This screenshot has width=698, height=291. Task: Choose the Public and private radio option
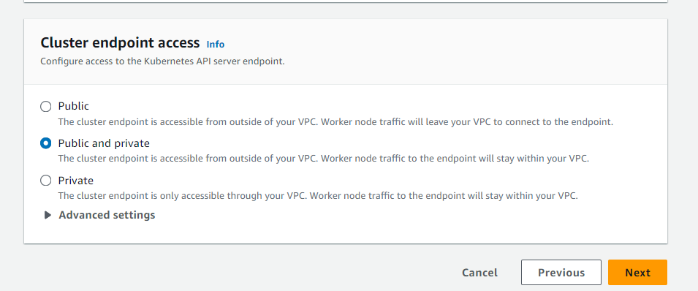pyautogui.click(x=46, y=143)
